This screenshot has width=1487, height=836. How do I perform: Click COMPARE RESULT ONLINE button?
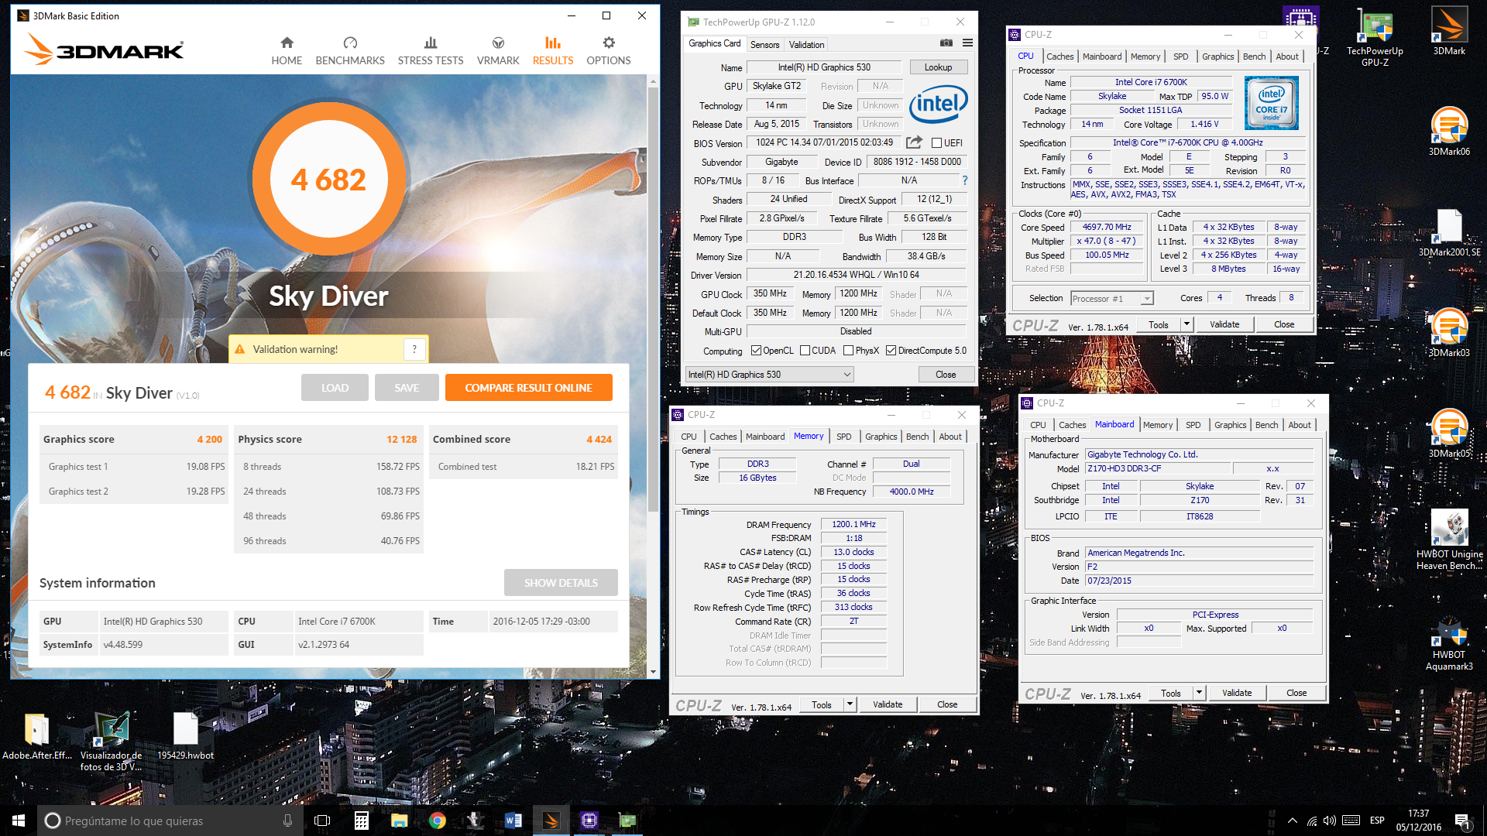point(528,388)
